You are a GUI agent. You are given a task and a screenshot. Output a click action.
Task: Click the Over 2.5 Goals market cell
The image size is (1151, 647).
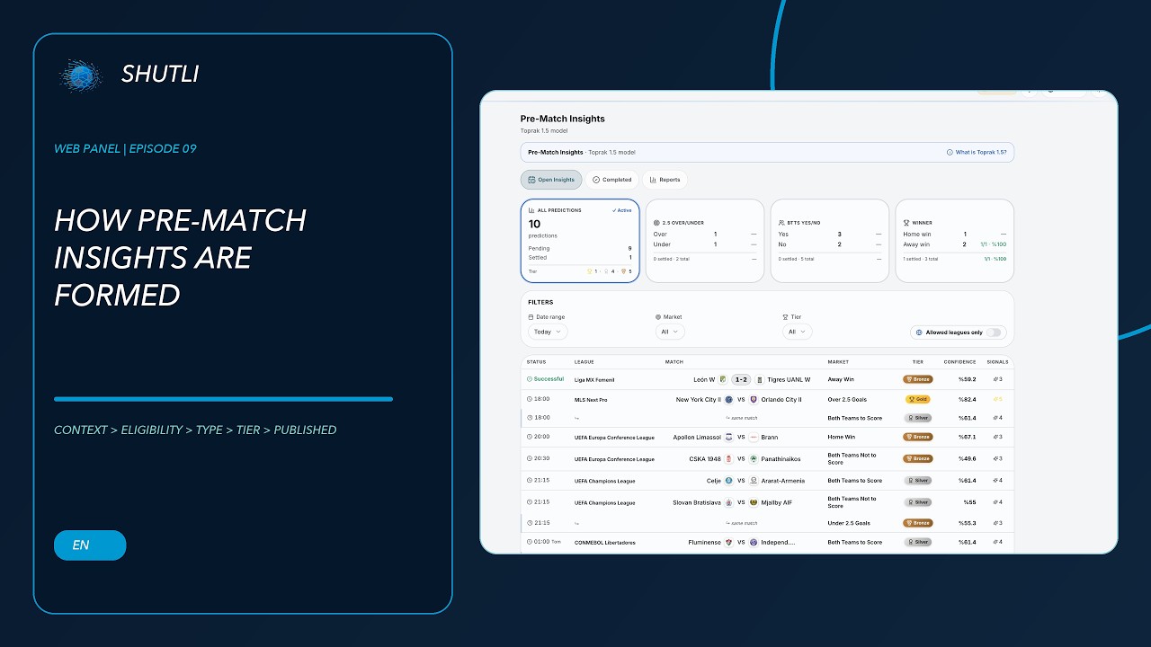coord(847,400)
